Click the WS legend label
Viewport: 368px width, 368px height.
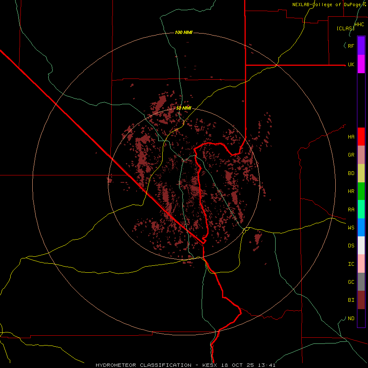(x=351, y=228)
